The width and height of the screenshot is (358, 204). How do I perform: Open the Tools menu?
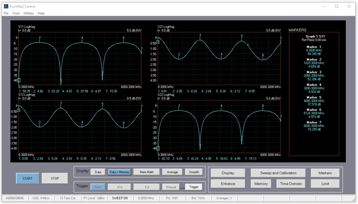coord(16,13)
